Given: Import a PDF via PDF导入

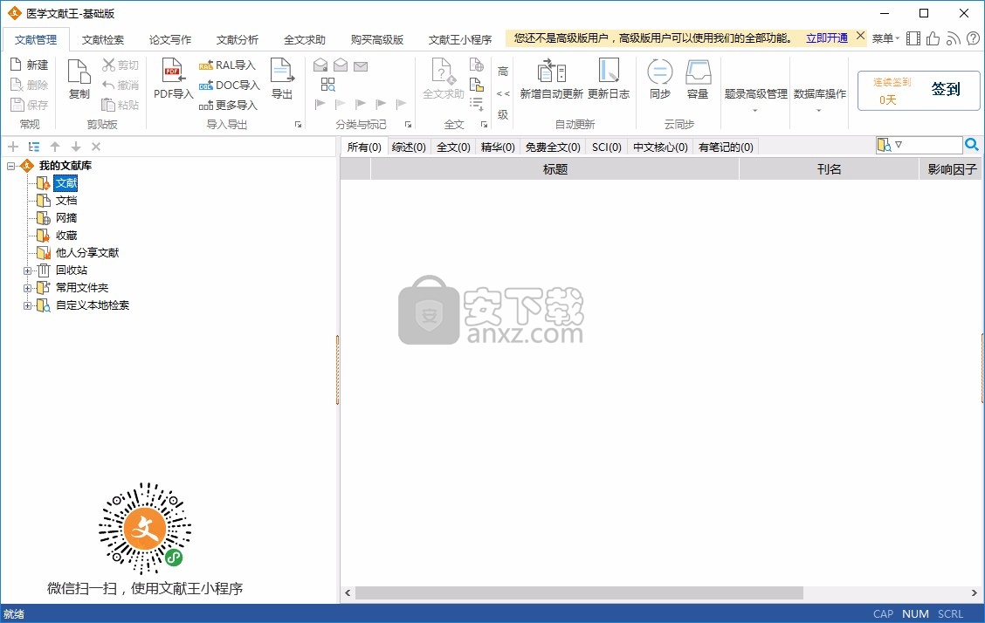Looking at the screenshot, I should click(173, 79).
